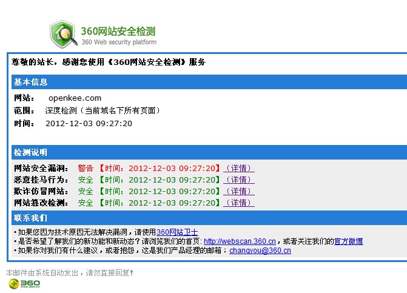Click the green 360 logo in footer
The height and width of the screenshot is (293, 407).
coord(25,283)
